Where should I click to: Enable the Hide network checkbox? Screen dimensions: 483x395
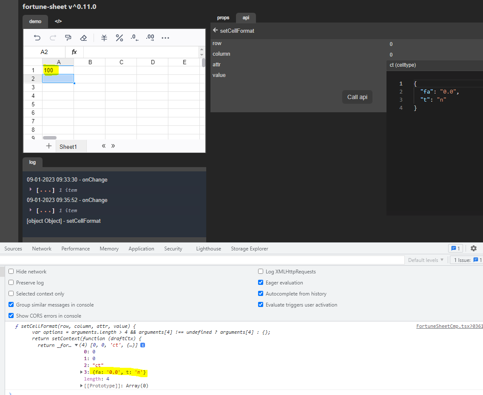tap(11, 271)
